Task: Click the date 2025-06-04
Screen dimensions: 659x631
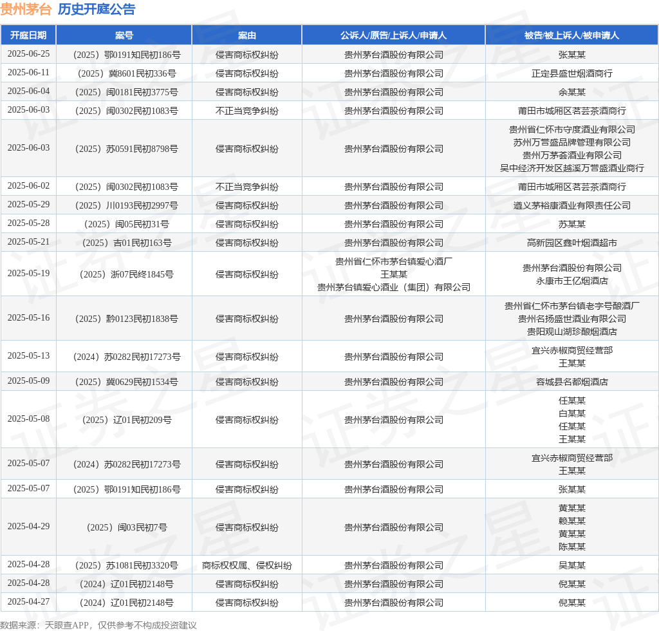Action: 28,91
